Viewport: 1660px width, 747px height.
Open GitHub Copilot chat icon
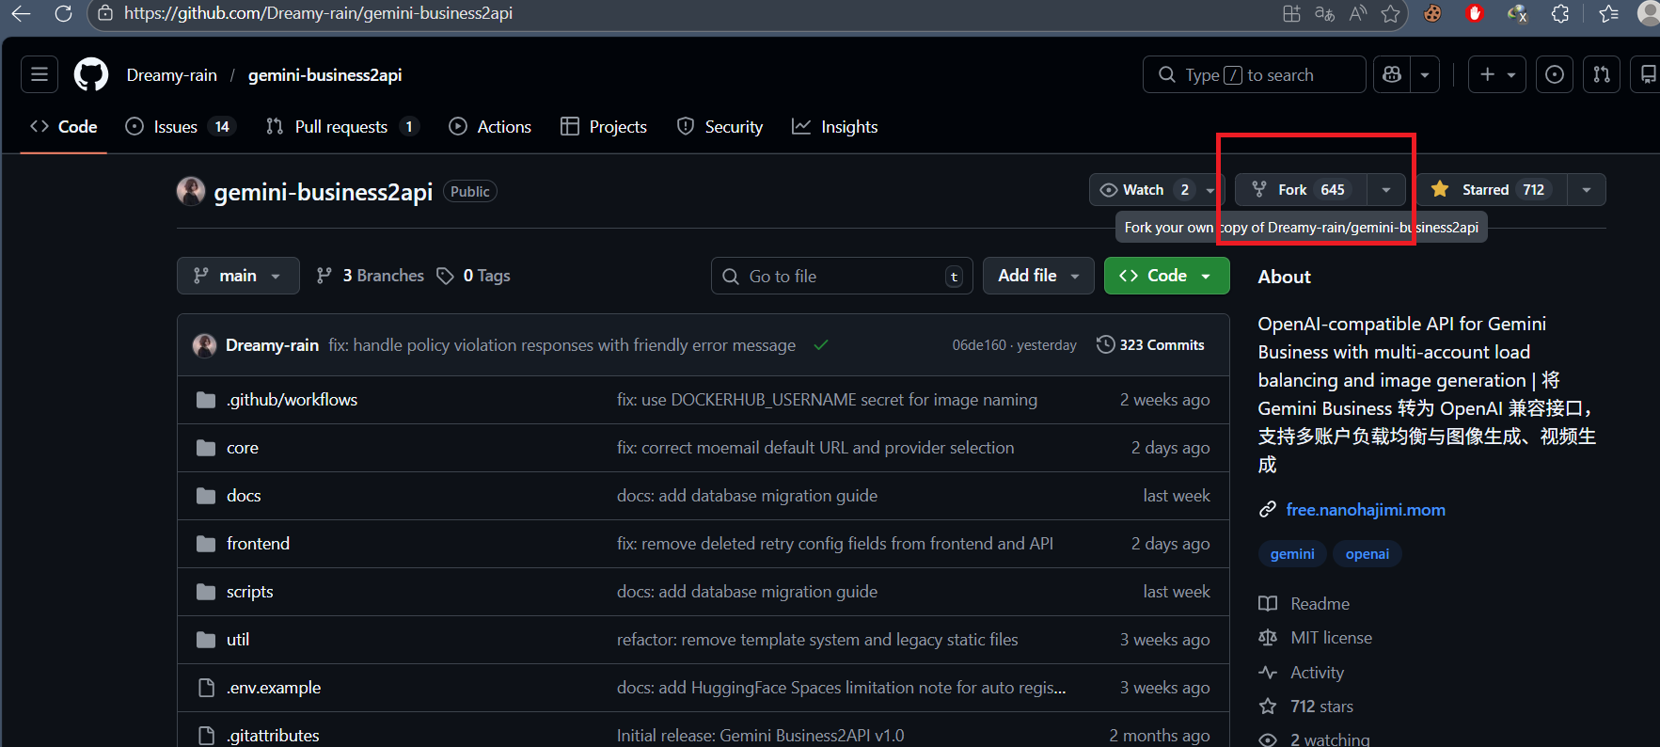[1392, 74]
